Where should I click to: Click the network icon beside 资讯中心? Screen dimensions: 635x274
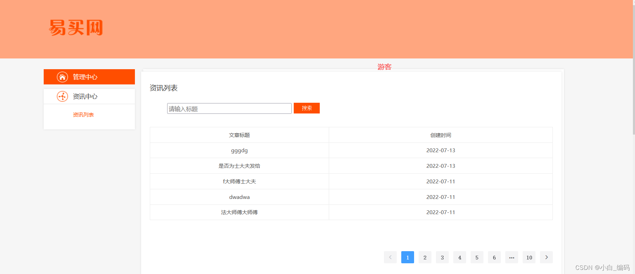point(62,96)
